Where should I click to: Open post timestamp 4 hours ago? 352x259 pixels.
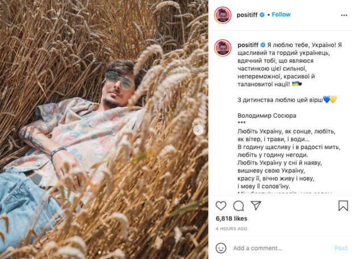pos(232,228)
